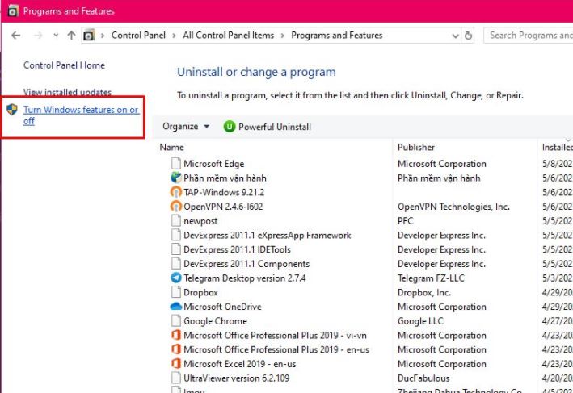This screenshot has height=393, width=573.
Task: Click DevExpress eXpressApp Framework icon
Action: point(175,235)
